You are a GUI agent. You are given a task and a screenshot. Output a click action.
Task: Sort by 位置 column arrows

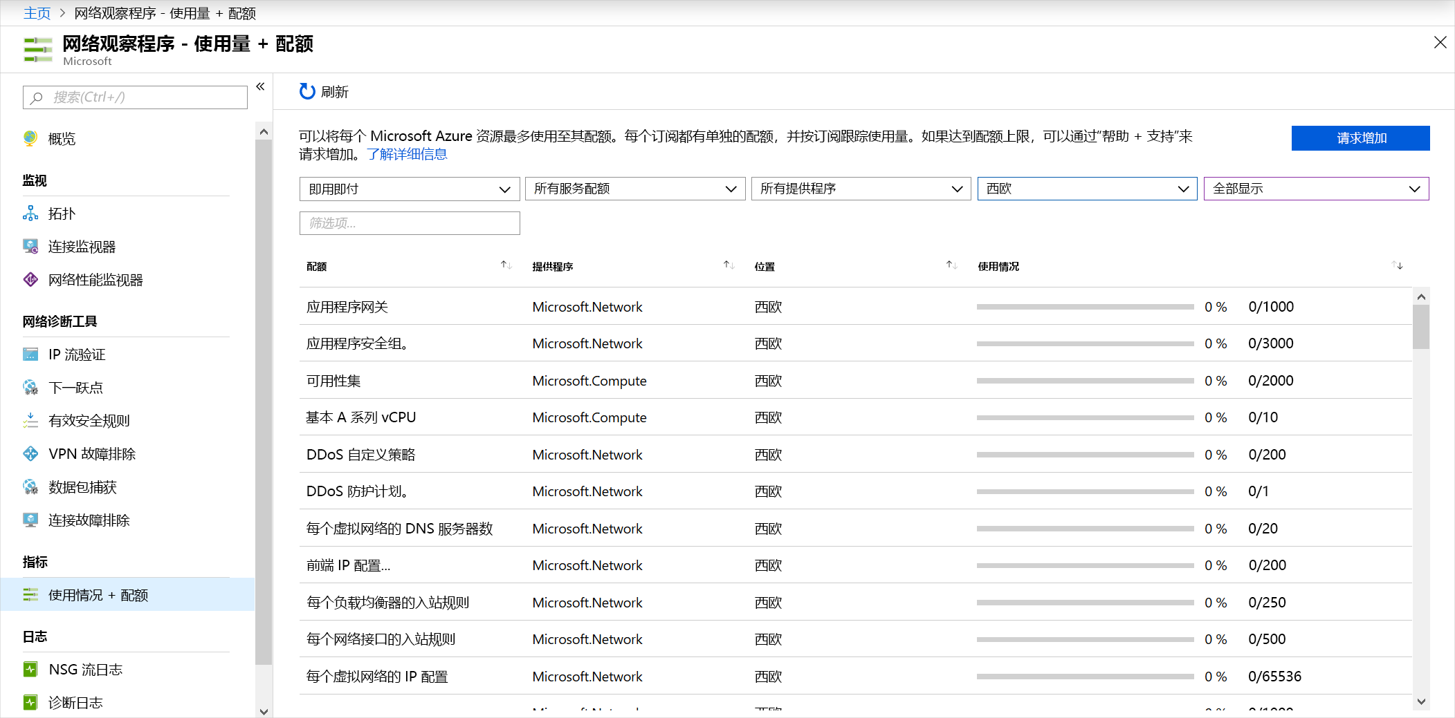coord(952,265)
